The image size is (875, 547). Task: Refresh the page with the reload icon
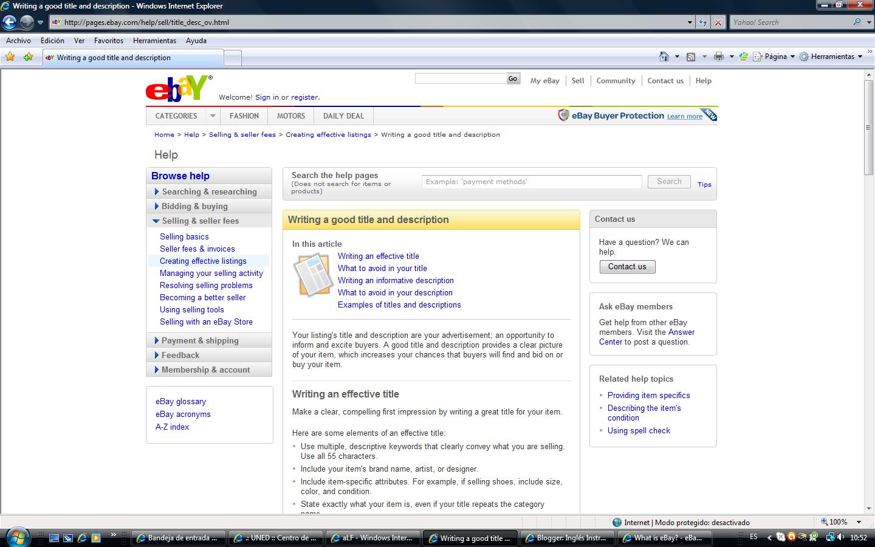pos(703,22)
